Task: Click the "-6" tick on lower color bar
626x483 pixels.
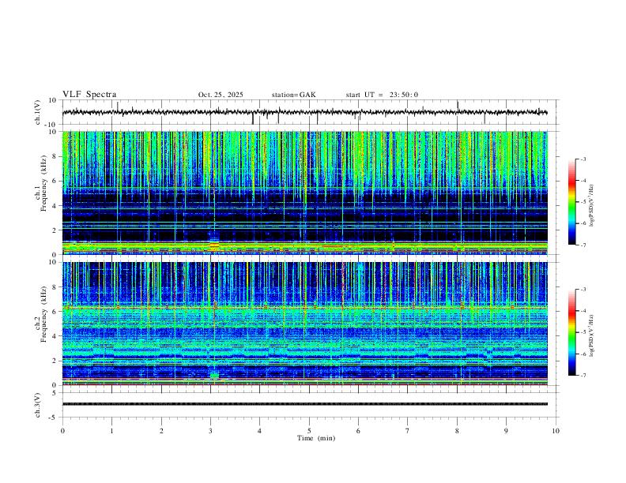Action: (583, 354)
